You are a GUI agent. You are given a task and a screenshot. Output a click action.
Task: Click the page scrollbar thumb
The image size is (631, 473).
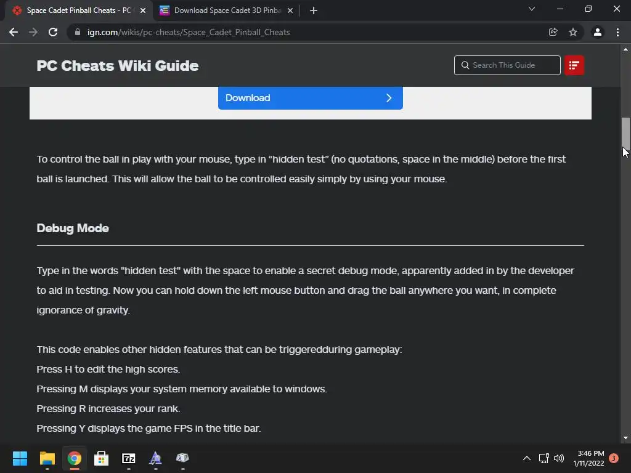coord(625,133)
